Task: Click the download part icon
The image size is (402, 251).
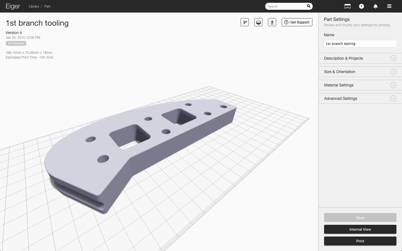Action: coord(272,22)
